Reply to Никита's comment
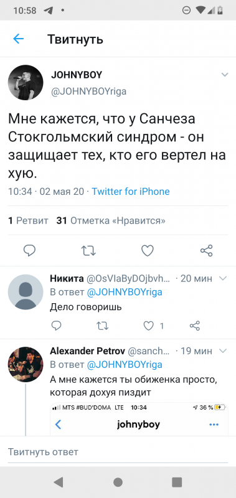This screenshot has width=236, height=498. [x=56, y=326]
